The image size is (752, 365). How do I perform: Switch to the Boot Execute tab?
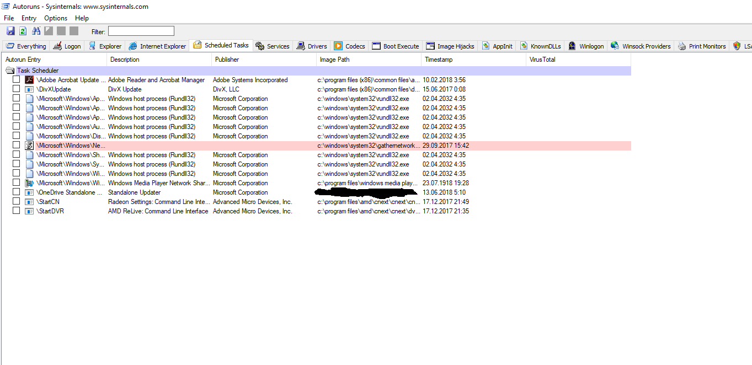[x=396, y=46]
